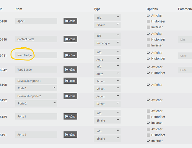Open Défaut subtype dropdown for Déverouiller porte 1
The width and height of the screenshot is (192, 148).
(x=107, y=89)
